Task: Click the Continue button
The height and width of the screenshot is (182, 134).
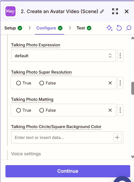Action: pos(68,171)
